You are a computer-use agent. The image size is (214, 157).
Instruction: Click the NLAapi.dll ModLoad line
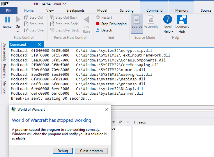coord(77,89)
